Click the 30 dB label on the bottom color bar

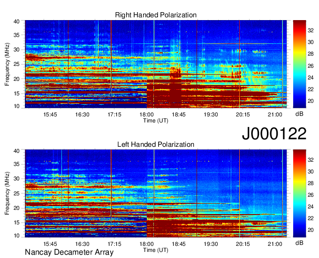(x=311, y=172)
